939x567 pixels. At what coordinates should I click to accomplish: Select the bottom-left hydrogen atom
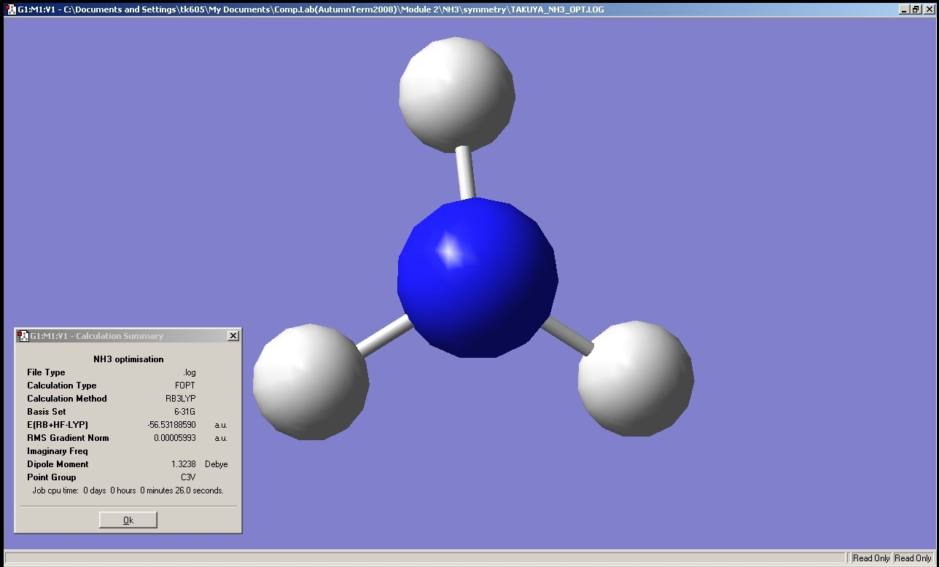[311, 382]
